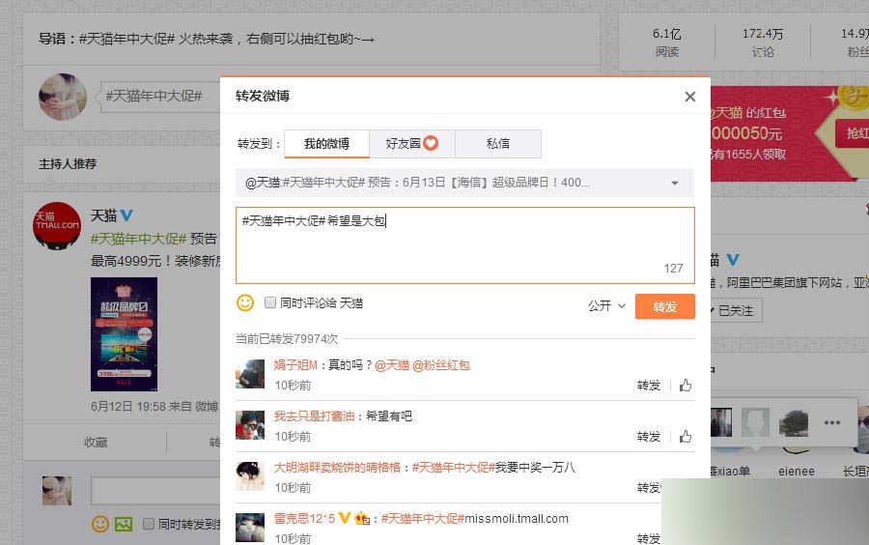This screenshot has height=545, width=869.
Task: Click the more (three dots) fans icon
Action: (x=832, y=422)
